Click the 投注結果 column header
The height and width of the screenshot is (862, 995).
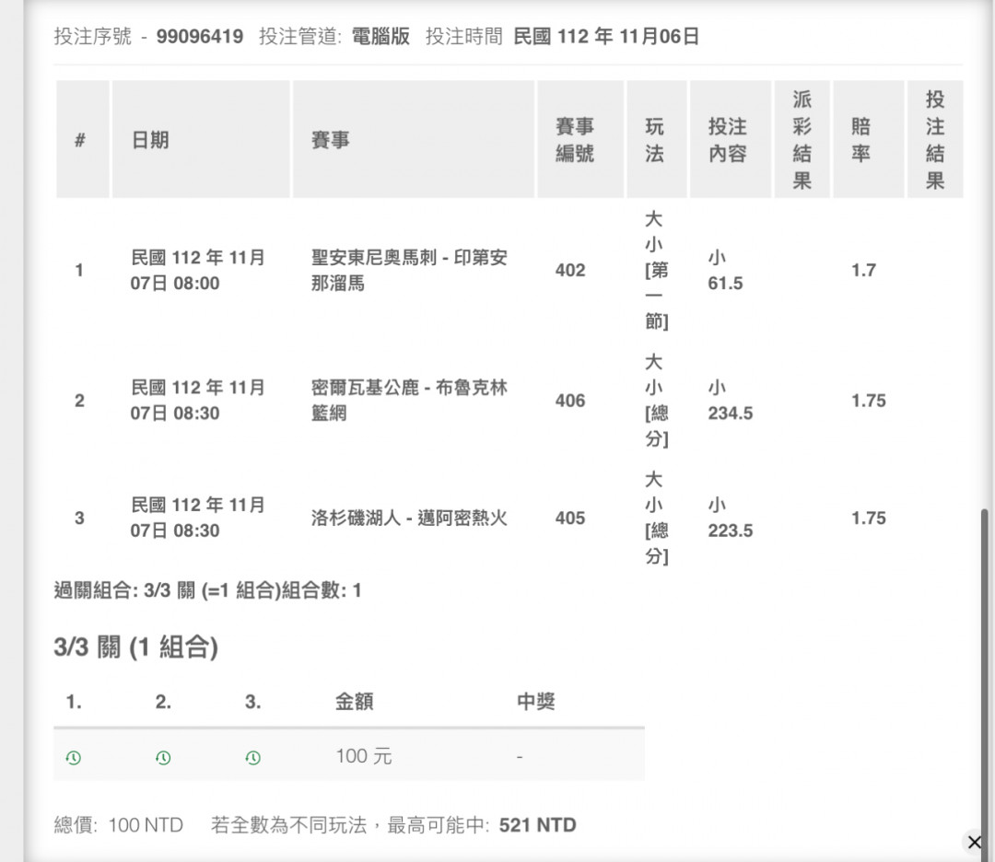click(935, 140)
